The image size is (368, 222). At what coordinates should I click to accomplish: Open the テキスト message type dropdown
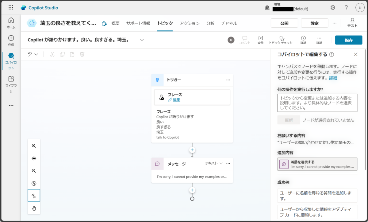tap(214, 164)
